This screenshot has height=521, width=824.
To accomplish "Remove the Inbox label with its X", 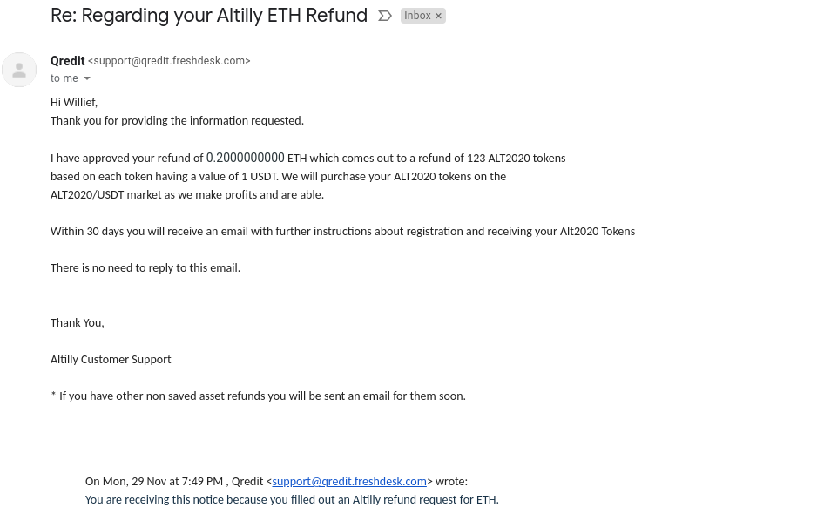I will pos(438,16).
